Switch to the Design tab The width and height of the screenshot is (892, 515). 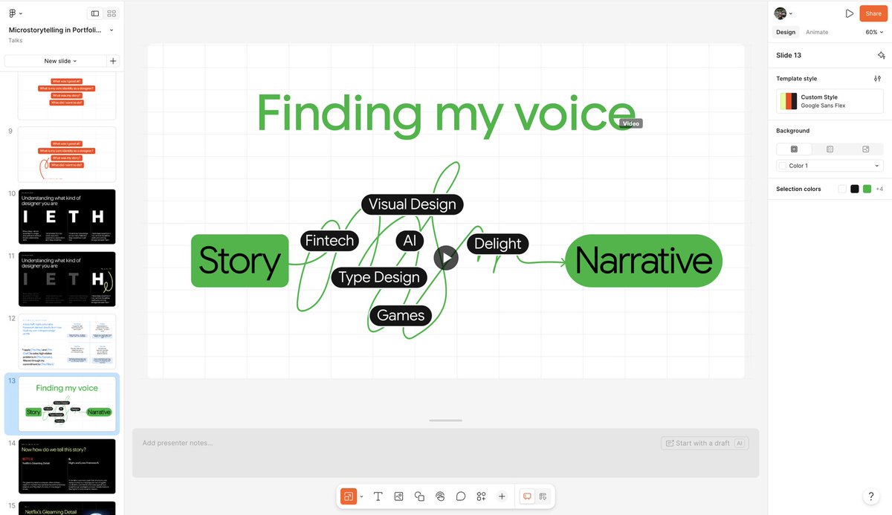[x=786, y=32]
